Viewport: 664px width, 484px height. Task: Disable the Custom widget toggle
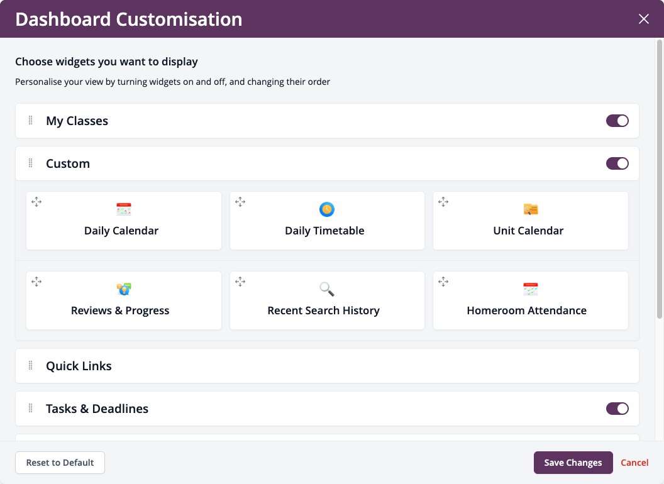pos(617,163)
